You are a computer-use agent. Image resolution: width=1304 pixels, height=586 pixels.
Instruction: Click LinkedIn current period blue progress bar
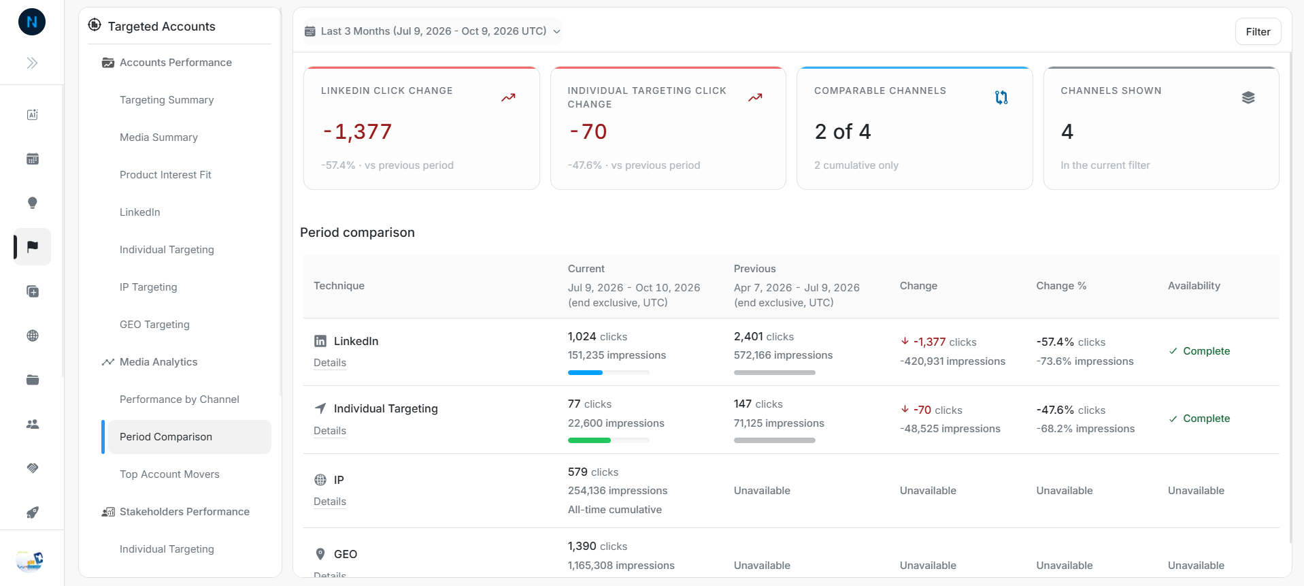[x=585, y=372]
